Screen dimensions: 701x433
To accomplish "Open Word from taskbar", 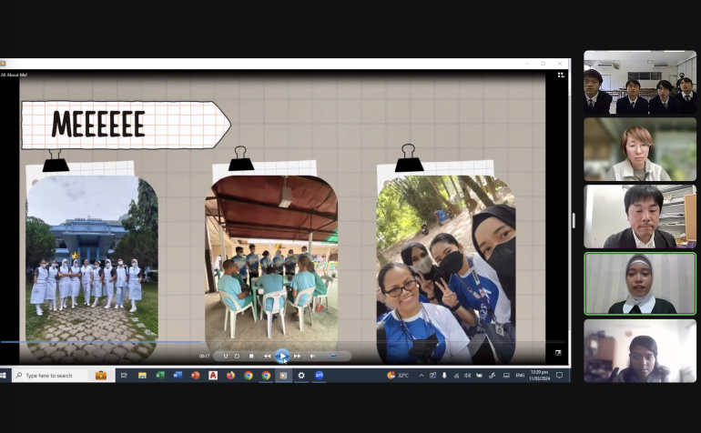I will click(178, 376).
